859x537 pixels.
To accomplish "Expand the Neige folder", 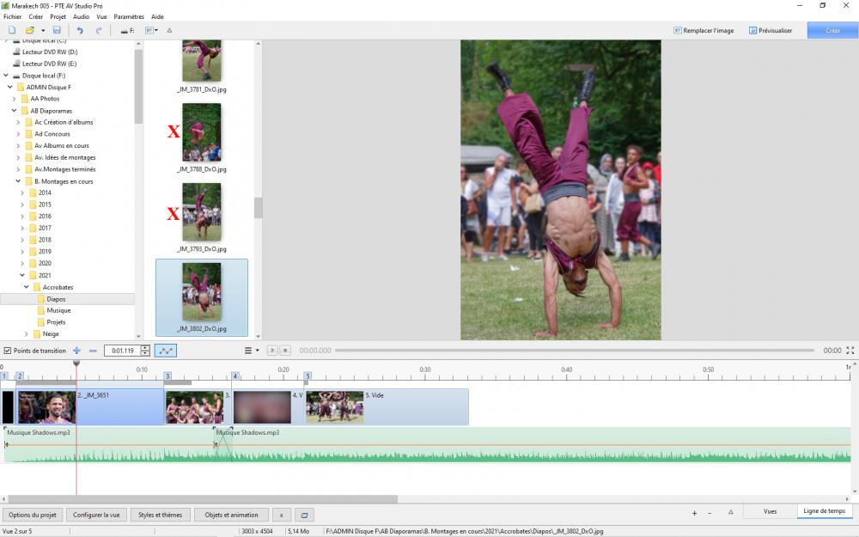I will click(x=27, y=333).
